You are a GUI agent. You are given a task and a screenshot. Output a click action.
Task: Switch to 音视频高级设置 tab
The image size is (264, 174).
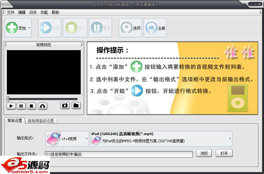point(41,121)
